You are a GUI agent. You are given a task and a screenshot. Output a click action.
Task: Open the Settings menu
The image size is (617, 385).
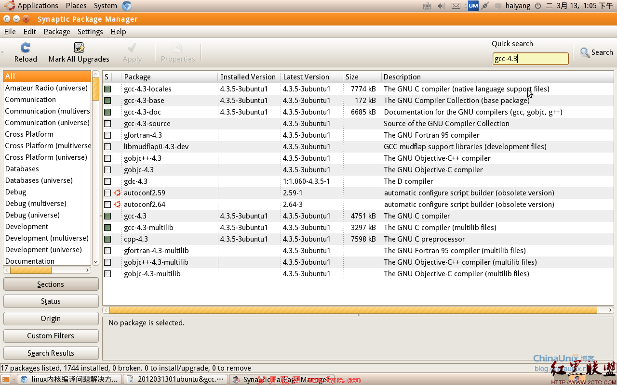pos(90,32)
